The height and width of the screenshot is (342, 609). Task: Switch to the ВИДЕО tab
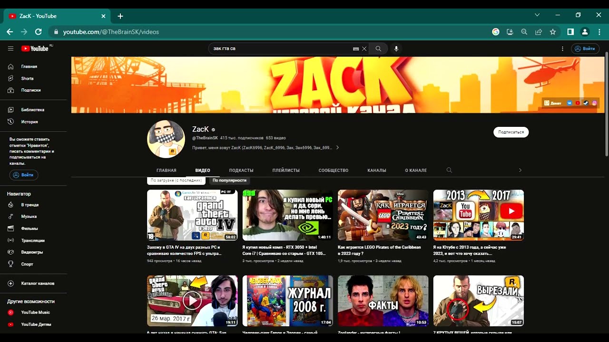click(203, 170)
